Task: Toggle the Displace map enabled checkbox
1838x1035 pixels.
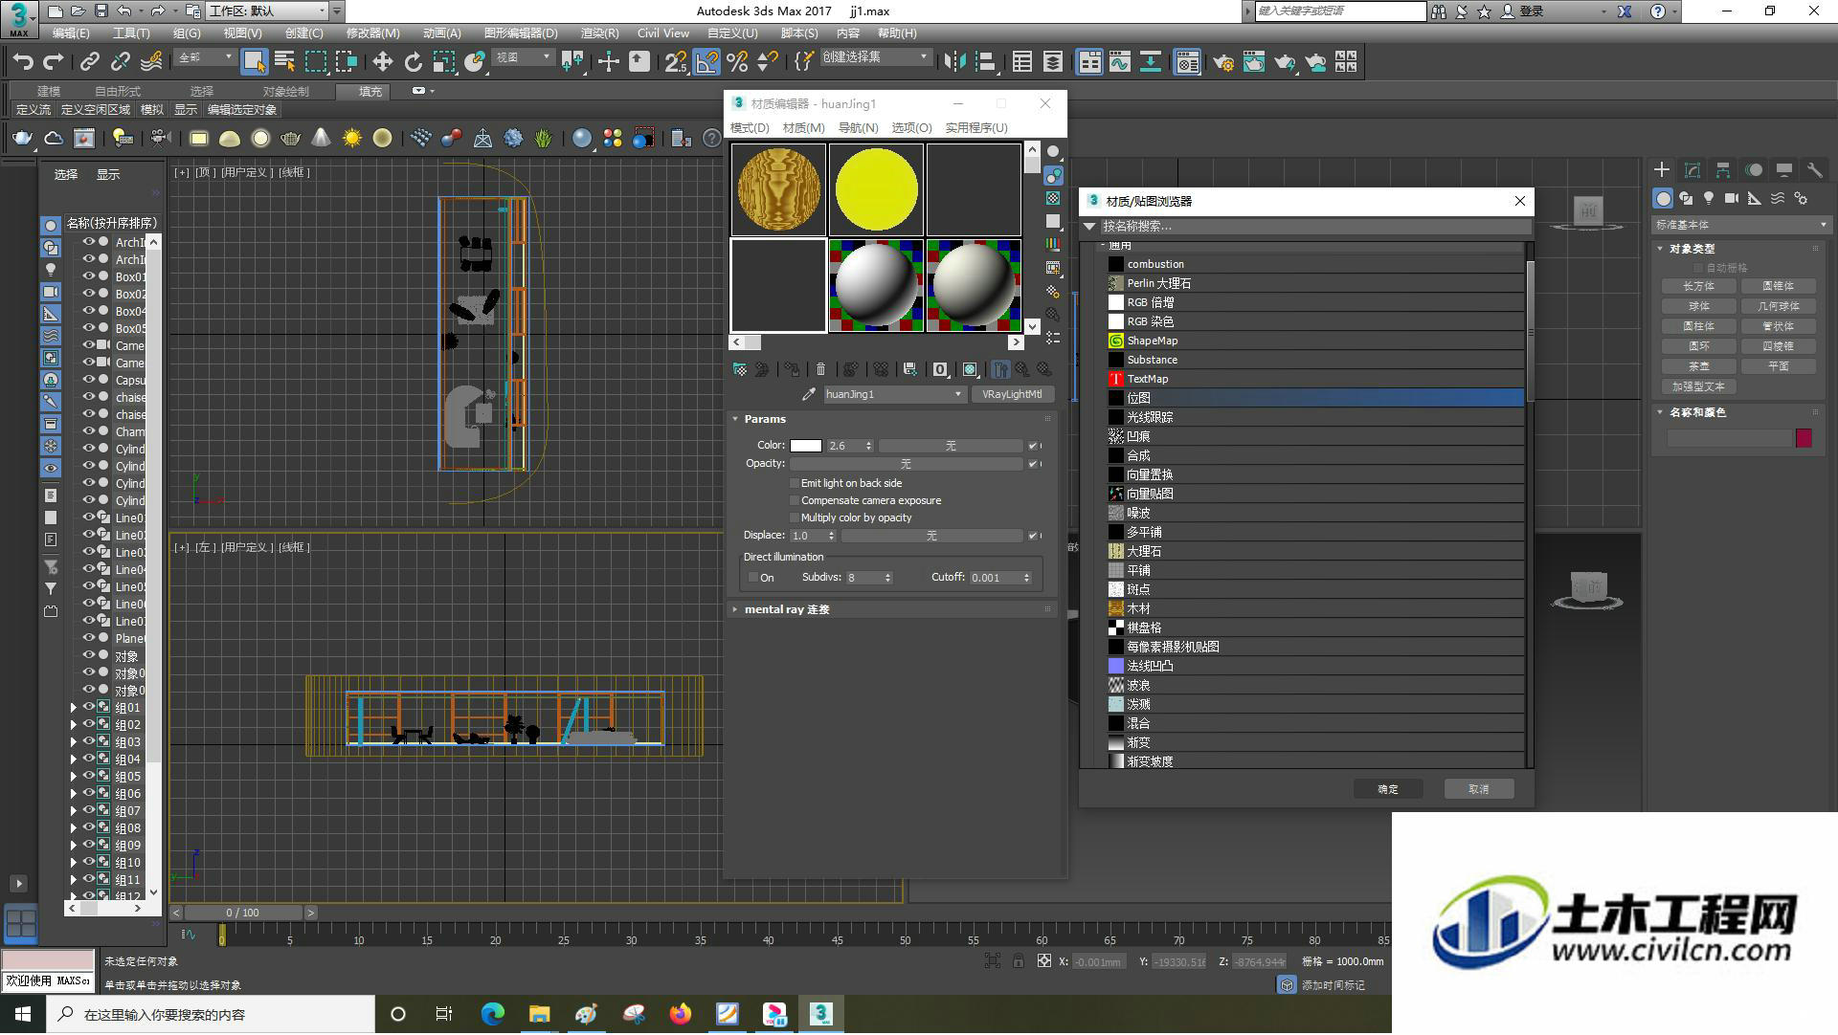Action: 1032,536
